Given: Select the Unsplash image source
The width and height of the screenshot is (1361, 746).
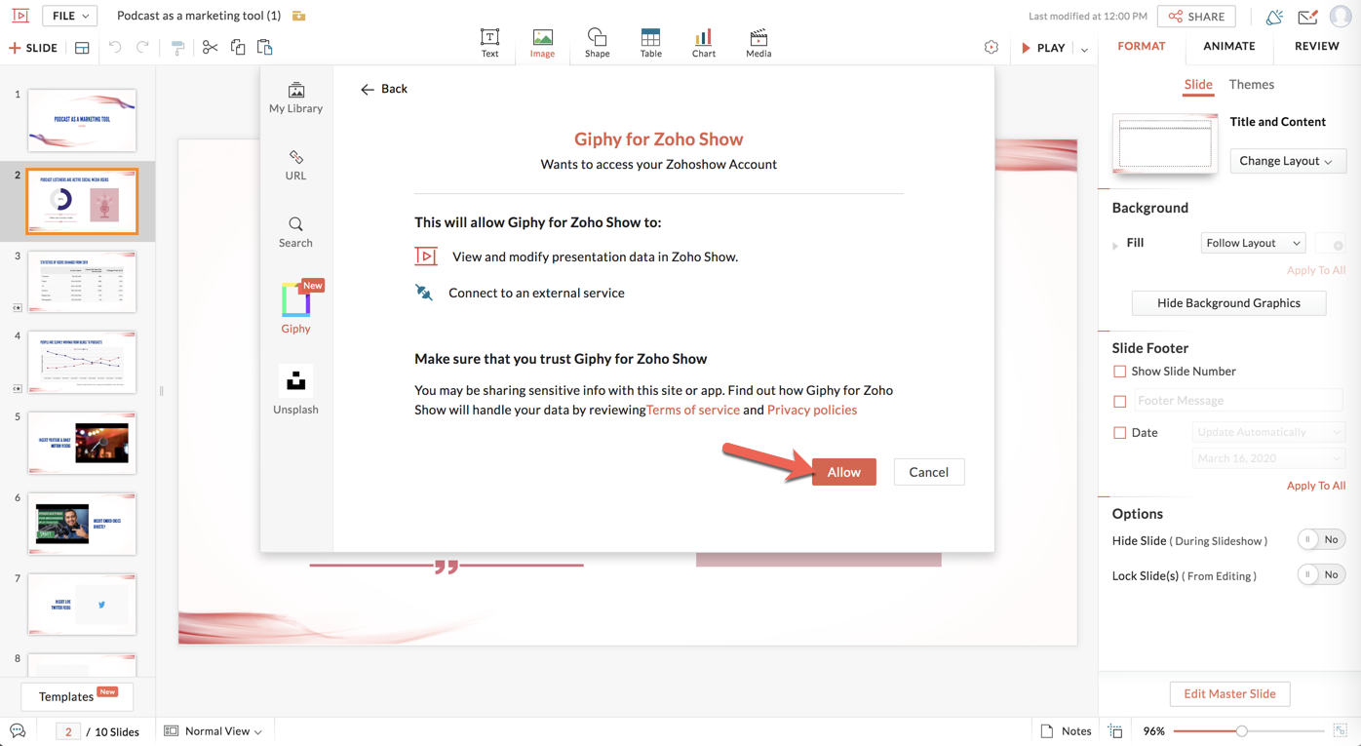Looking at the screenshot, I should coord(295,391).
